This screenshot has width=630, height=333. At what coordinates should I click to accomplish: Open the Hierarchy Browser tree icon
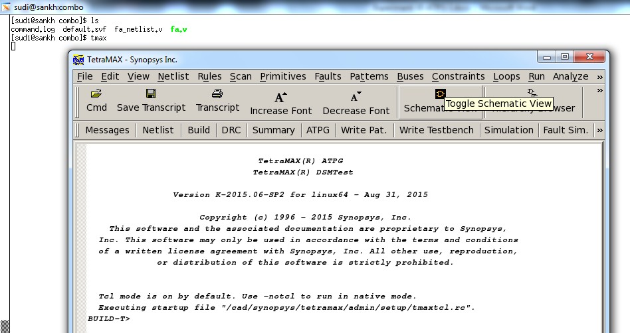click(x=532, y=93)
